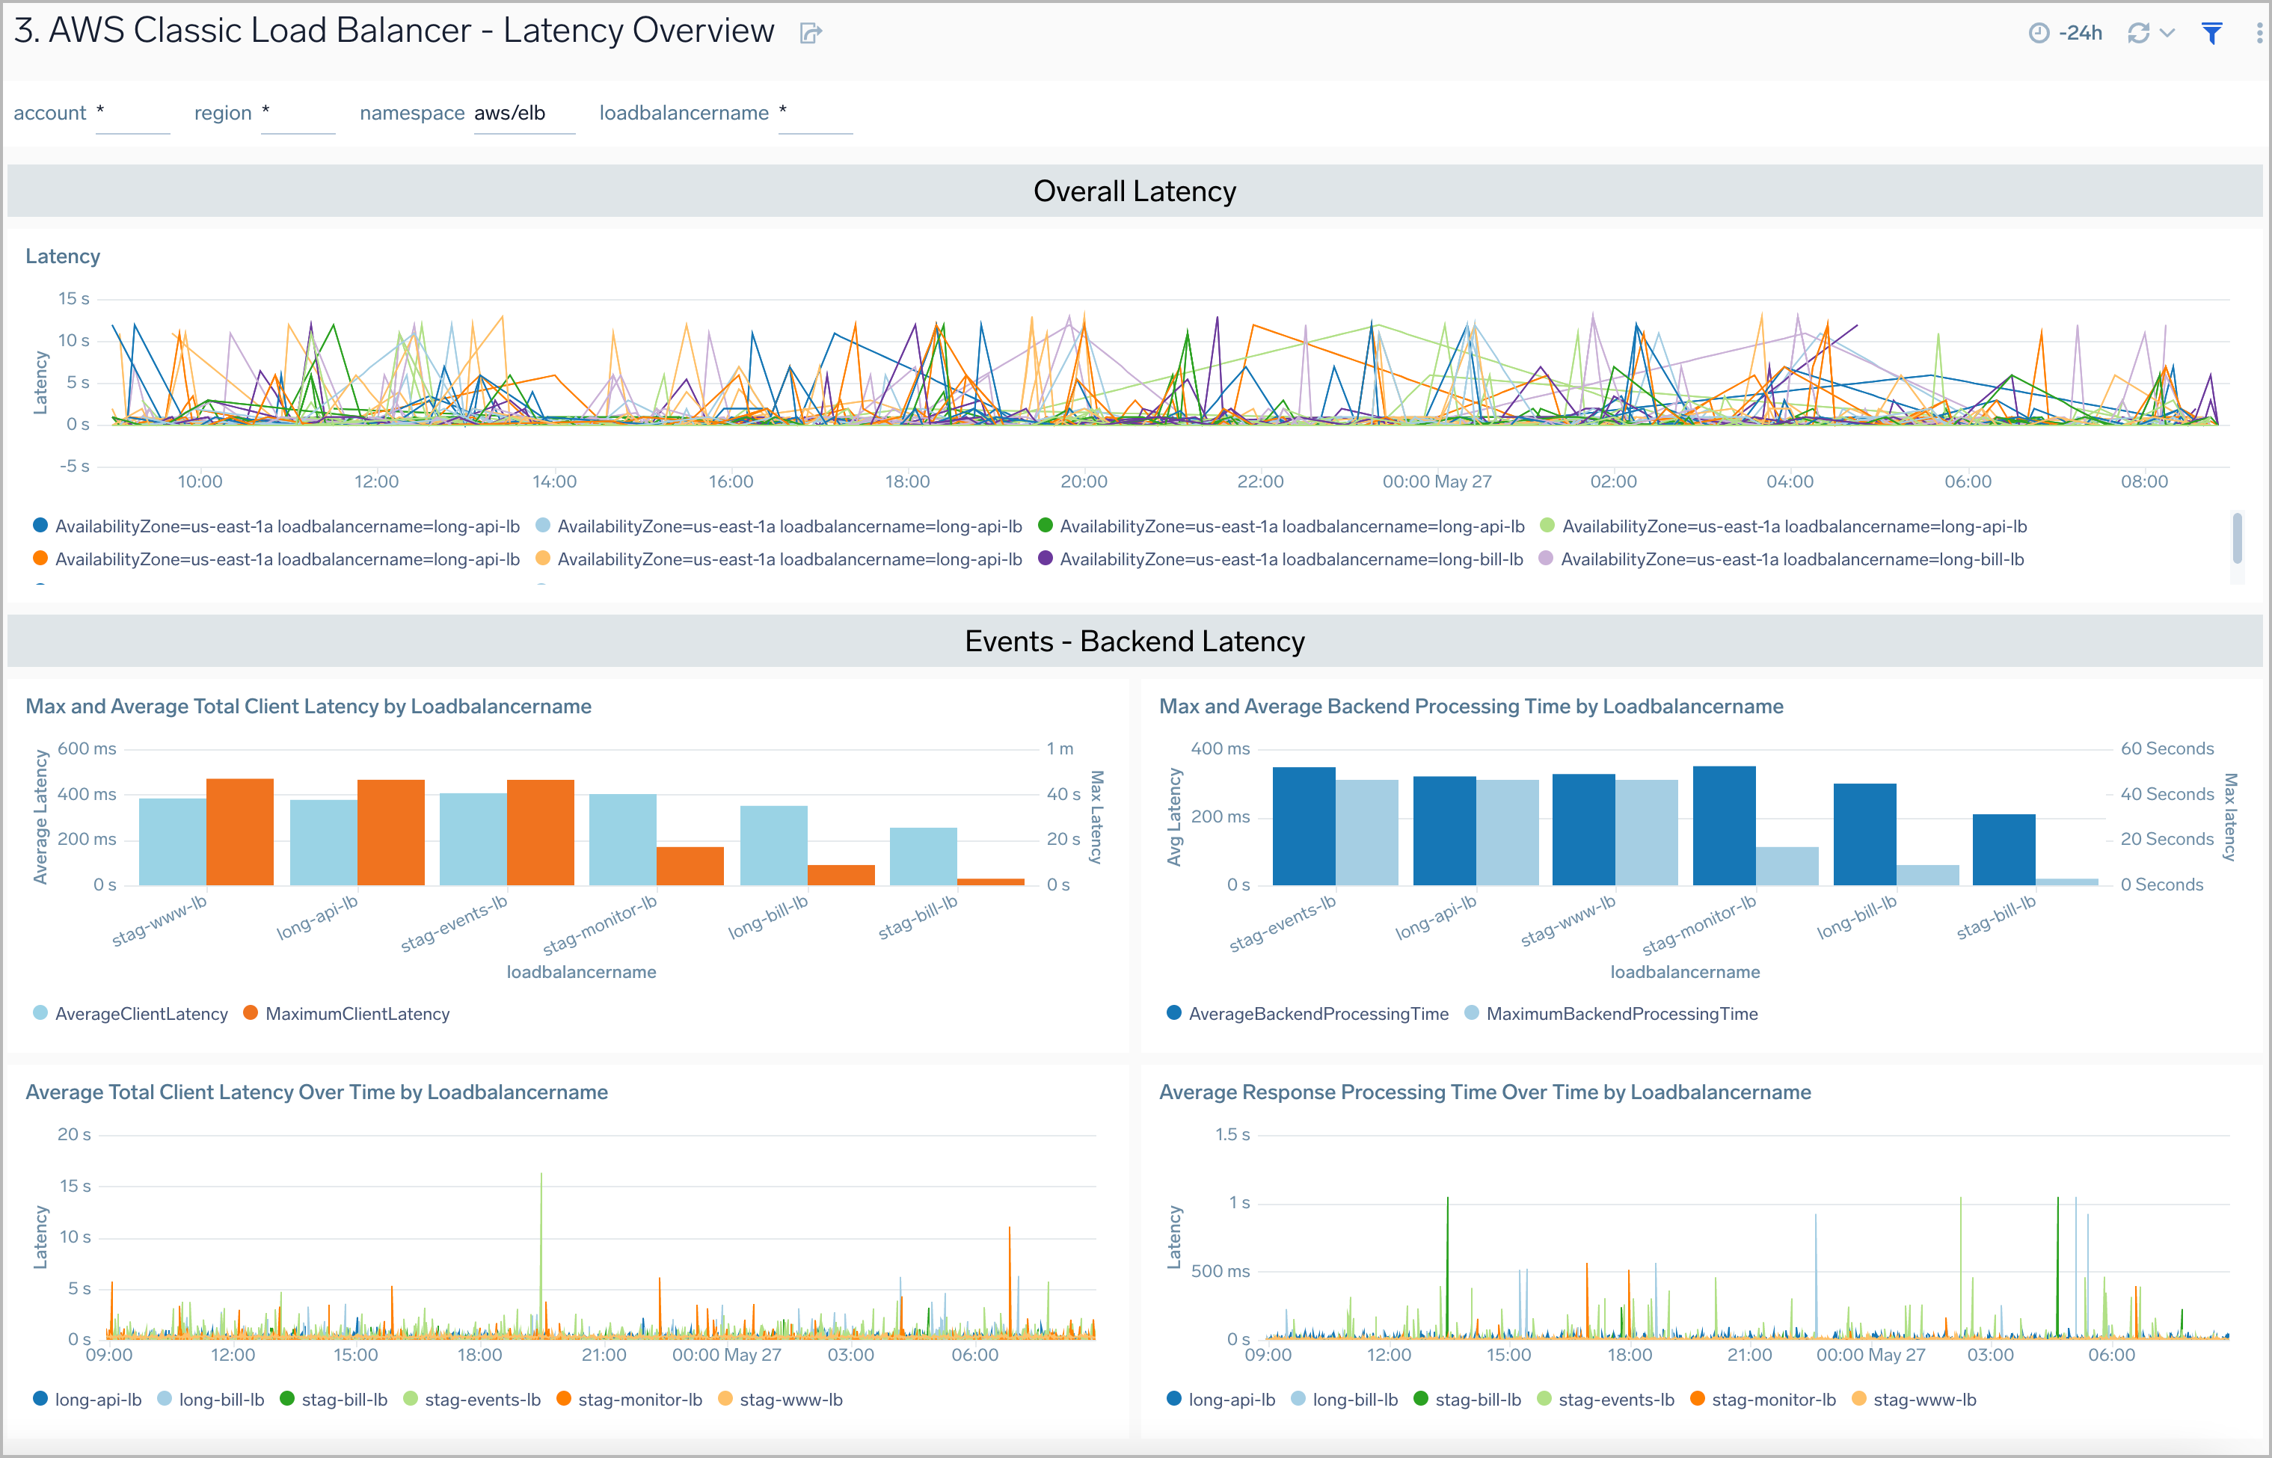Toggle AverageBackendProcessingTime legend entry
The height and width of the screenshot is (1458, 2272).
click(1307, 1014)
